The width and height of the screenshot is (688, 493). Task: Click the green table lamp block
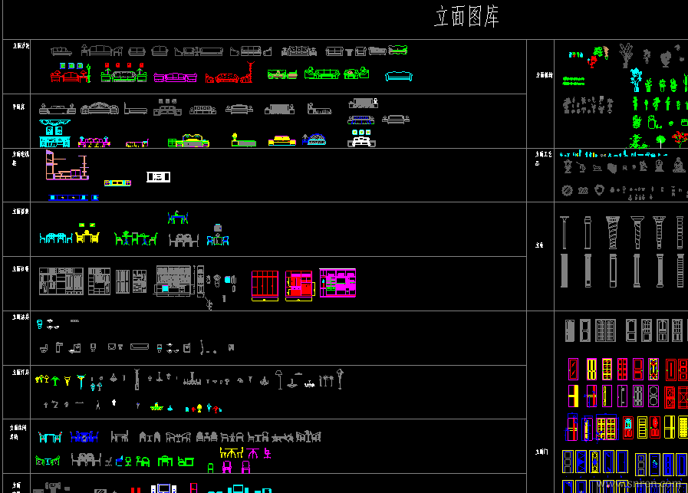(x=55, y=381)
